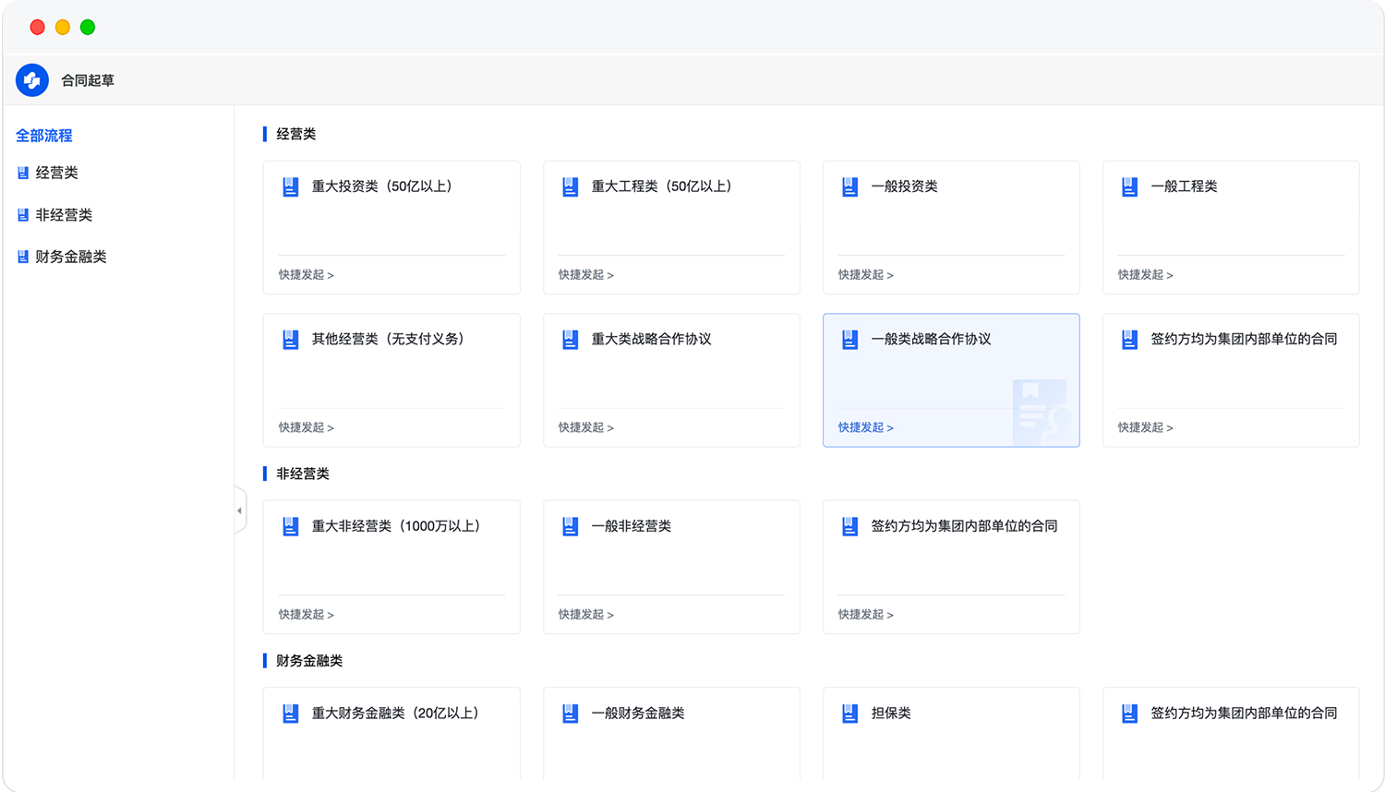Click 快捷发起 on 非经营类 section's 签约方均为集团内部单位的合同 card

(x=866, y=615)
